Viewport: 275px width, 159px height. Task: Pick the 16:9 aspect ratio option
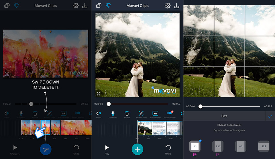[264, 146]
